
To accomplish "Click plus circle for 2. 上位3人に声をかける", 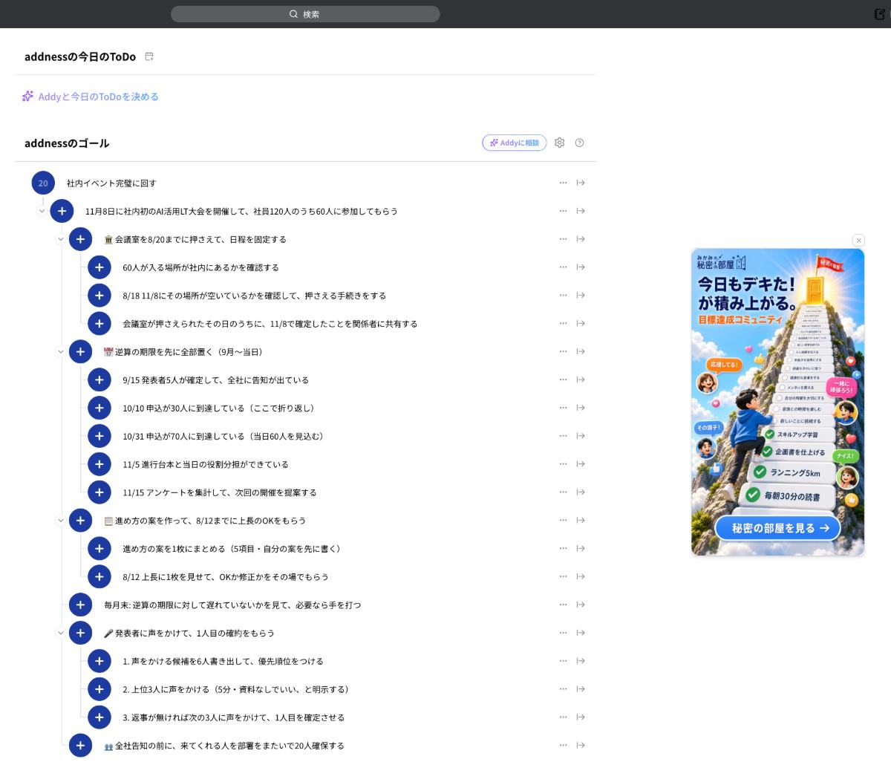I will tap(99, 689).
